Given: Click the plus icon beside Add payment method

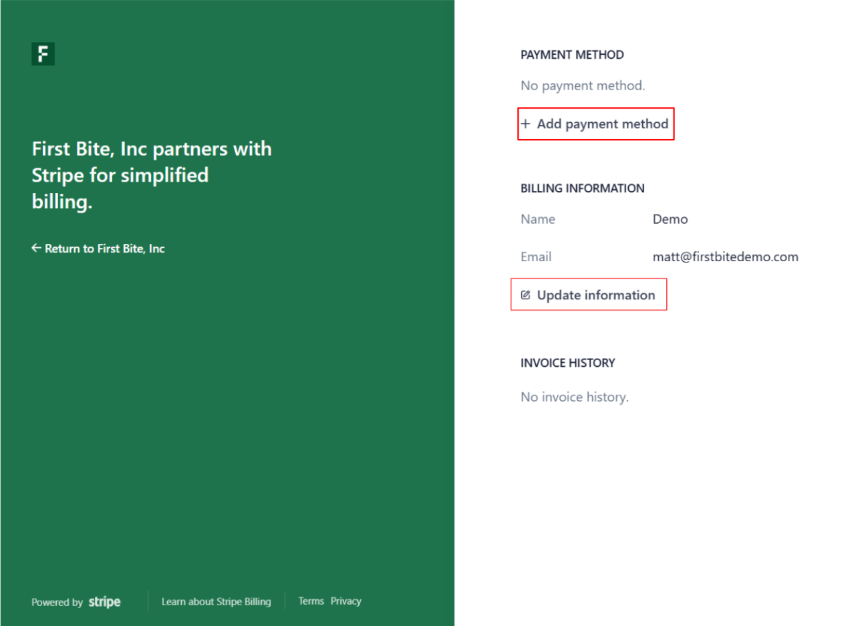Looking at the screenshot, I should tap(525, 124).
